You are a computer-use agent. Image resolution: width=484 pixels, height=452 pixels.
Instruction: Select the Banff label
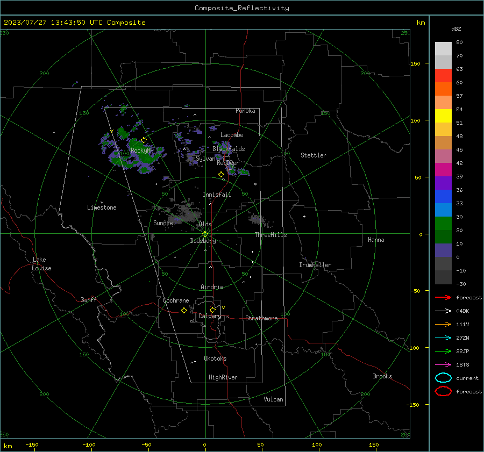click(89, 299)
